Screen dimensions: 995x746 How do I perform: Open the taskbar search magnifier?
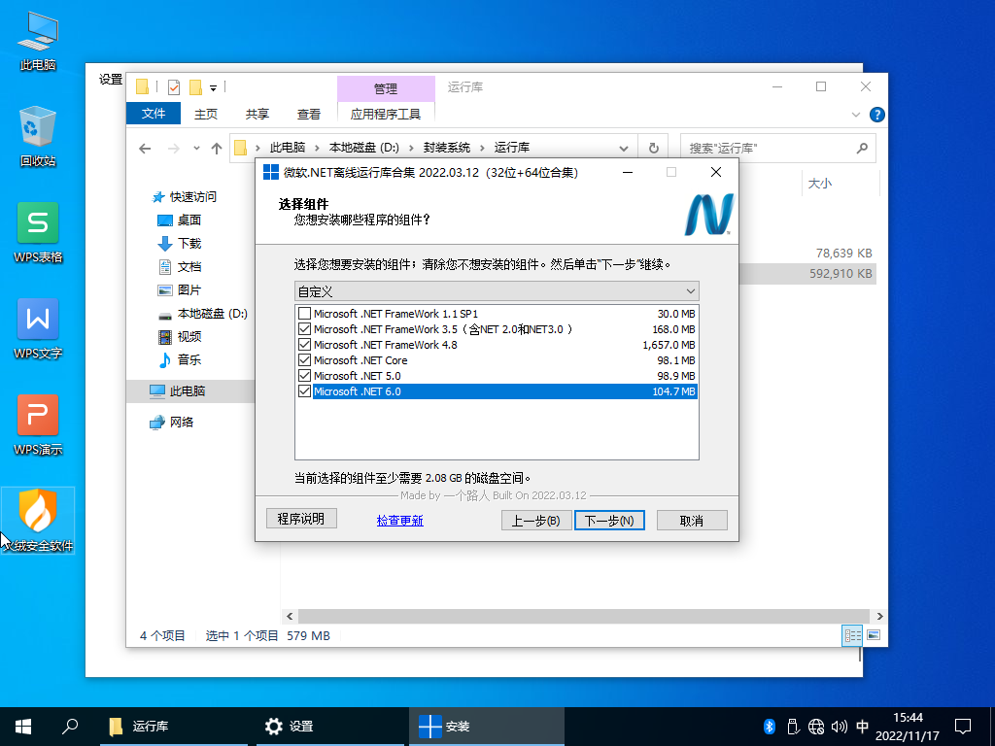pos(70,726)
